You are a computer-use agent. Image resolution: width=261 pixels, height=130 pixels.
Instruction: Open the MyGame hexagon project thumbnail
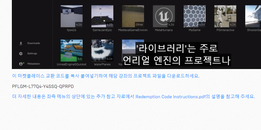[195, 16]
